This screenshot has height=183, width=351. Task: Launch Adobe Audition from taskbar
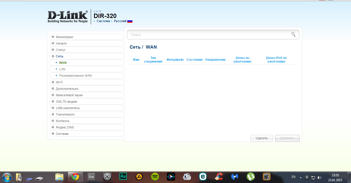tap(123, 176)
